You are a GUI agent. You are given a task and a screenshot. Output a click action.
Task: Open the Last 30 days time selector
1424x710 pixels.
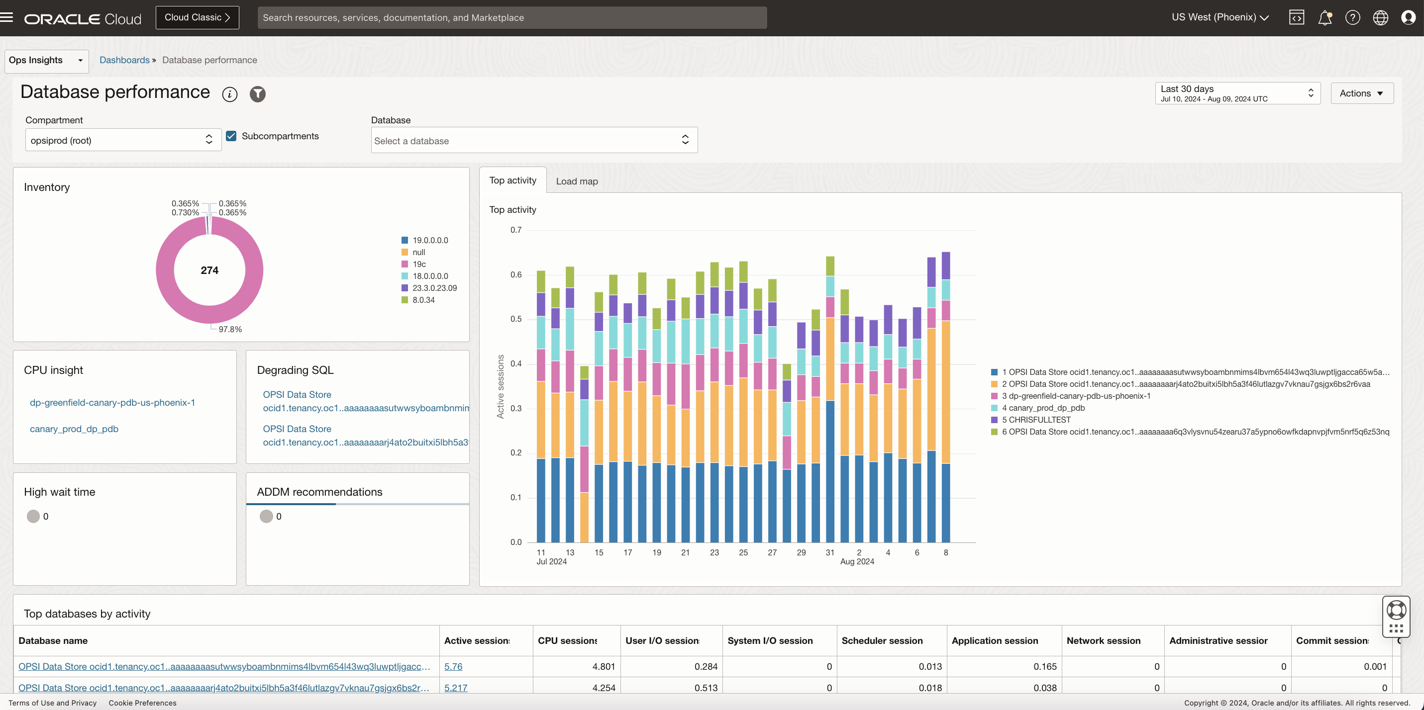(1236, 93)
